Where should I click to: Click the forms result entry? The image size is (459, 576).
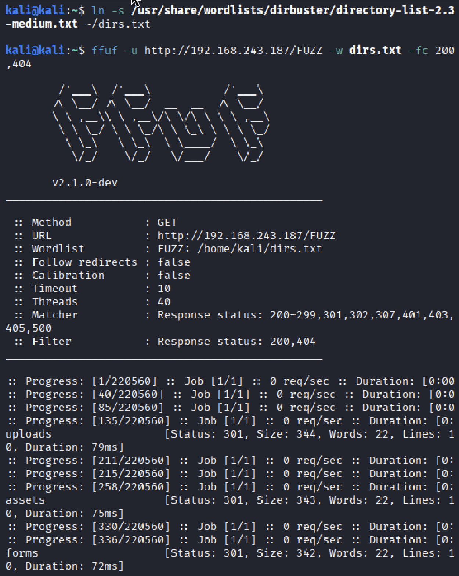(22, 553)
